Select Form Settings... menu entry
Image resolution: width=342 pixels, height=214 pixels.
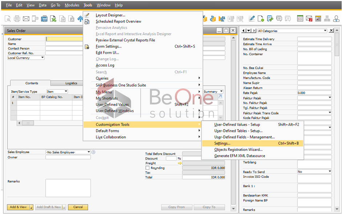(x=108, y=46)
